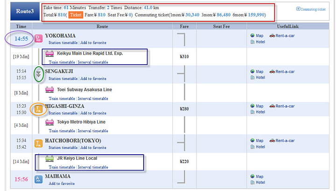Open Sengakuji Station timetable

[63, 78]
